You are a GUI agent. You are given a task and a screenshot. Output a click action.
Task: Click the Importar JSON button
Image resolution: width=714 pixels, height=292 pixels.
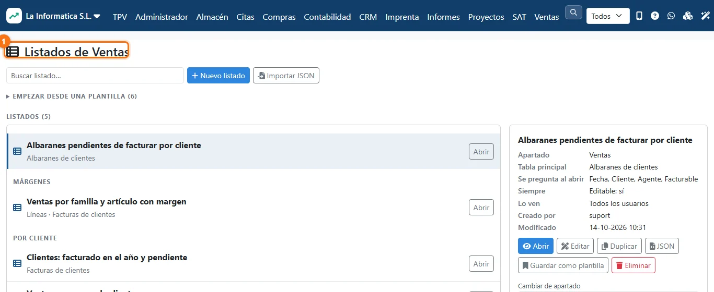[x=286, y=76]
